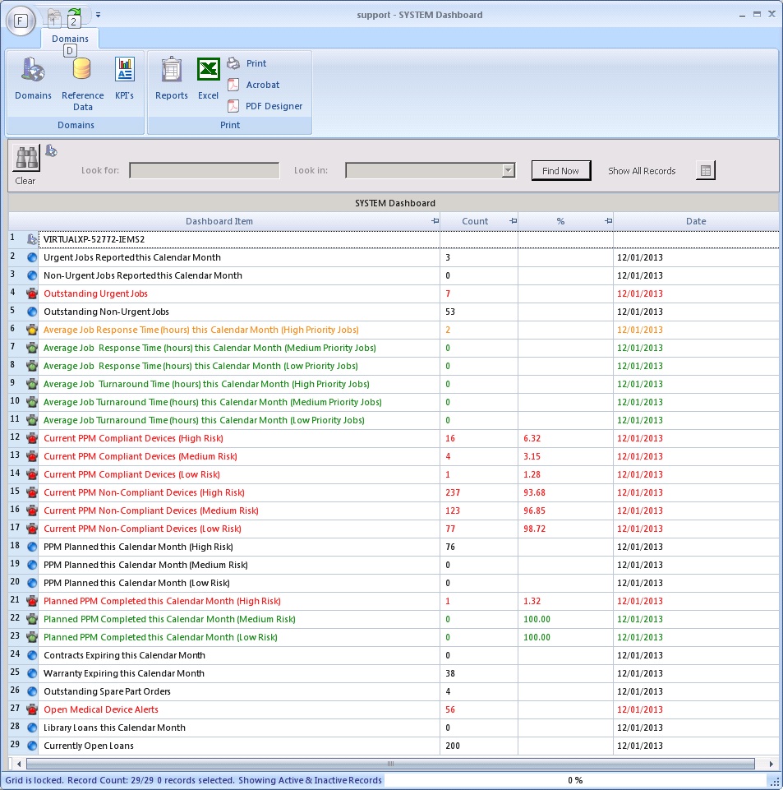The height and width of the screenshot is (790, 783).
Task: Export the dashboard to Excel
Action: pyautogui.click(x=208, y=72)
